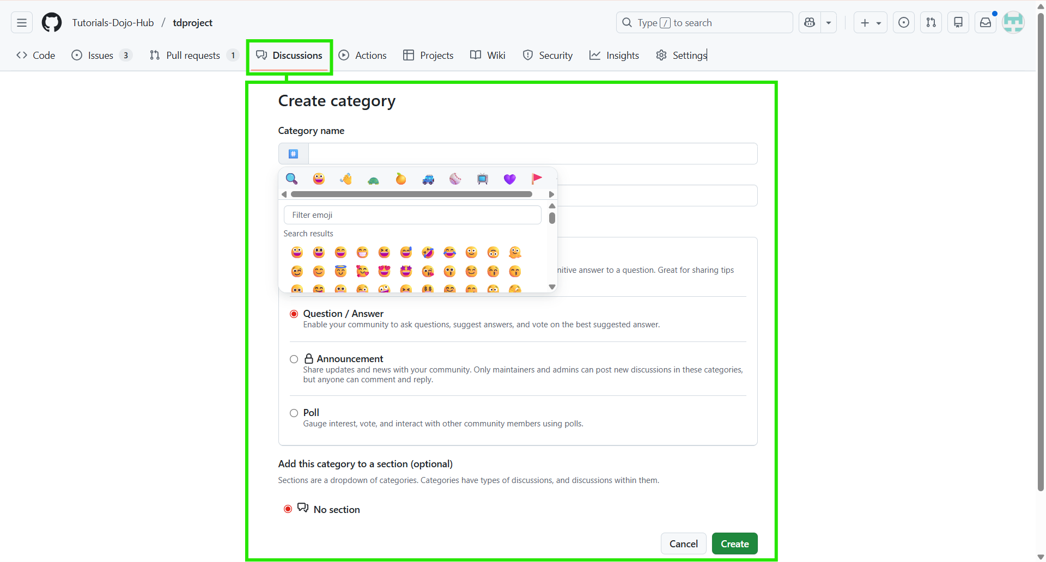The width and height of the screenshot is (1046, 562).
Task: Open the repository Settings tab
Action: pos(681,55)
